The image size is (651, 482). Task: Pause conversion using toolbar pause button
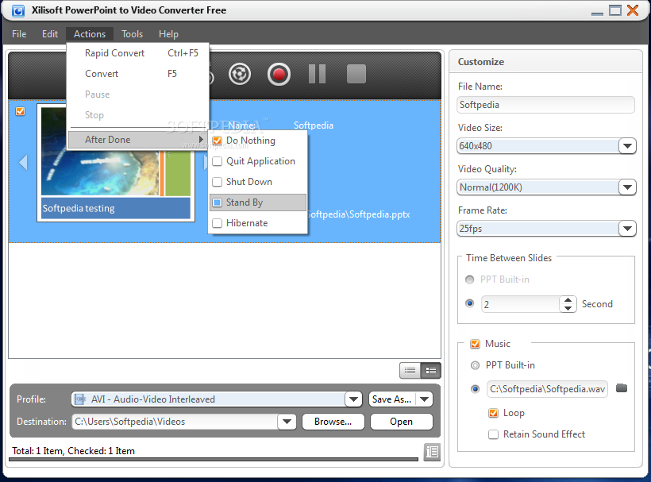tap(318, 74)
